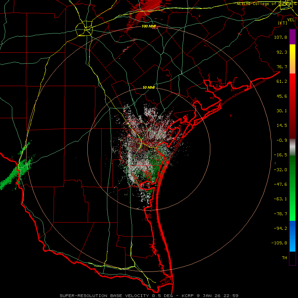The height and width of the screenshot is (298, 298).
Task: Click the TH label on the scale
Action: 284,258
